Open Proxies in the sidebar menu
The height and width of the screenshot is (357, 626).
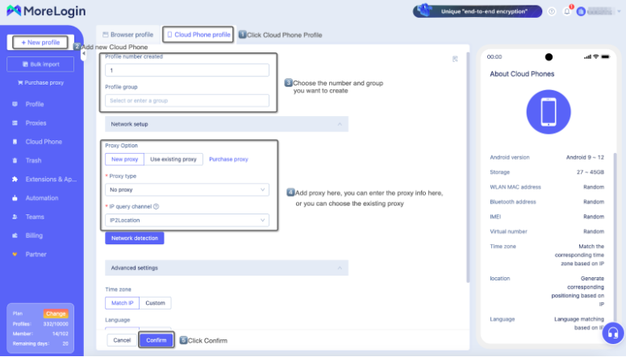[x=36, y=122]
